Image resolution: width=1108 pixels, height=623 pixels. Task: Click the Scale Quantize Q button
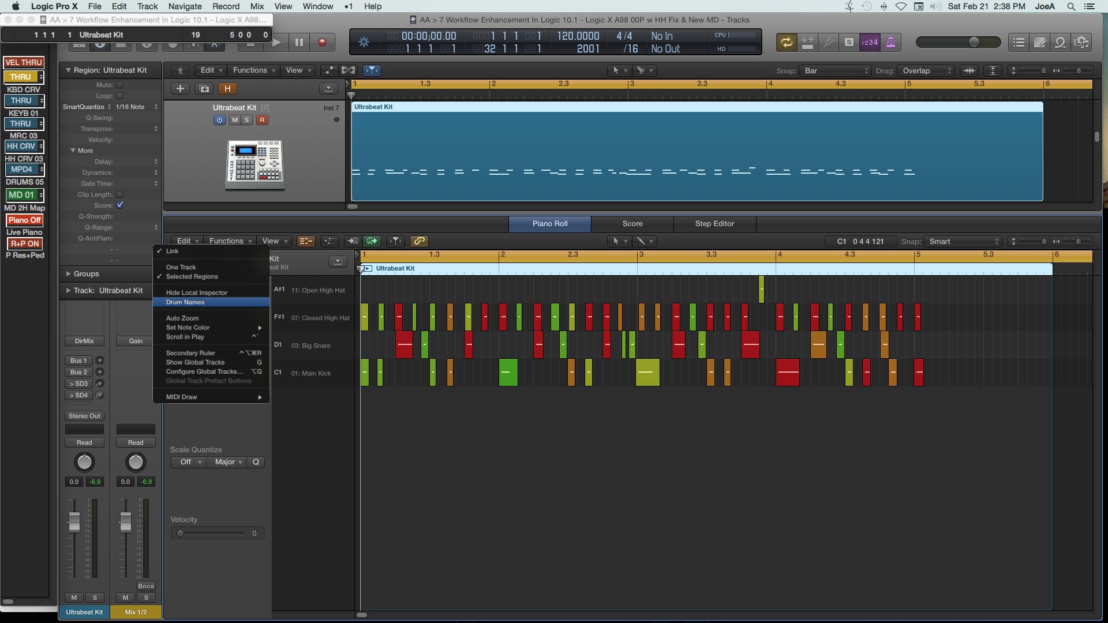256,462
